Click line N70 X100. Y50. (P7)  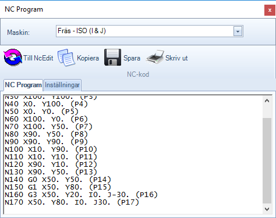click(x=48, y=127)
